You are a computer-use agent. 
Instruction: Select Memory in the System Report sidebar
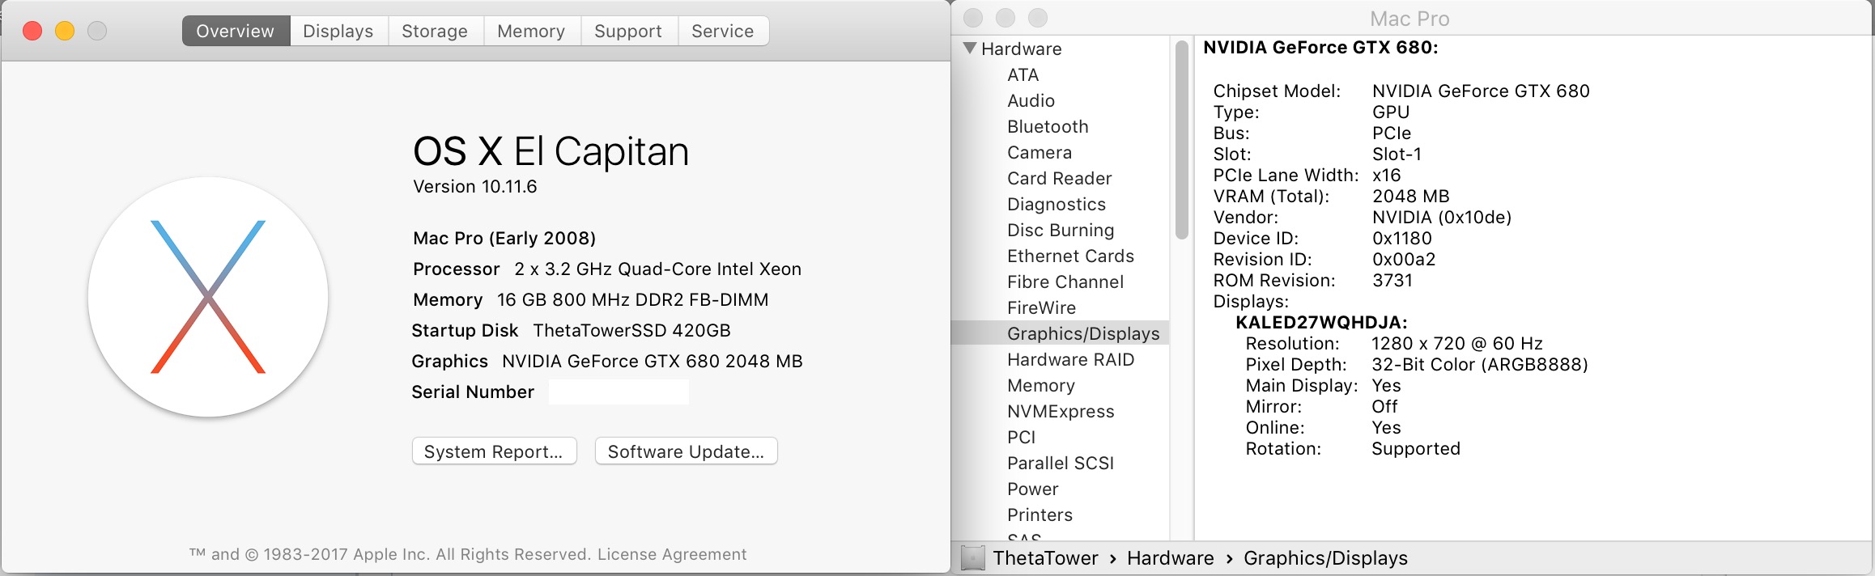point(1041,385)
